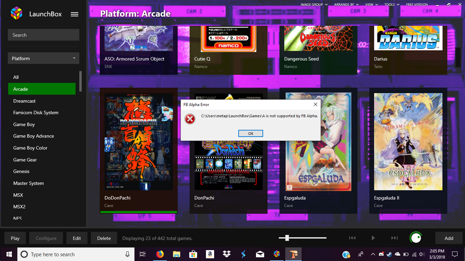Viewport: 465px width, 261px height.
Task: Show hidden system tray icons
Action: click(x=373, y=254)
